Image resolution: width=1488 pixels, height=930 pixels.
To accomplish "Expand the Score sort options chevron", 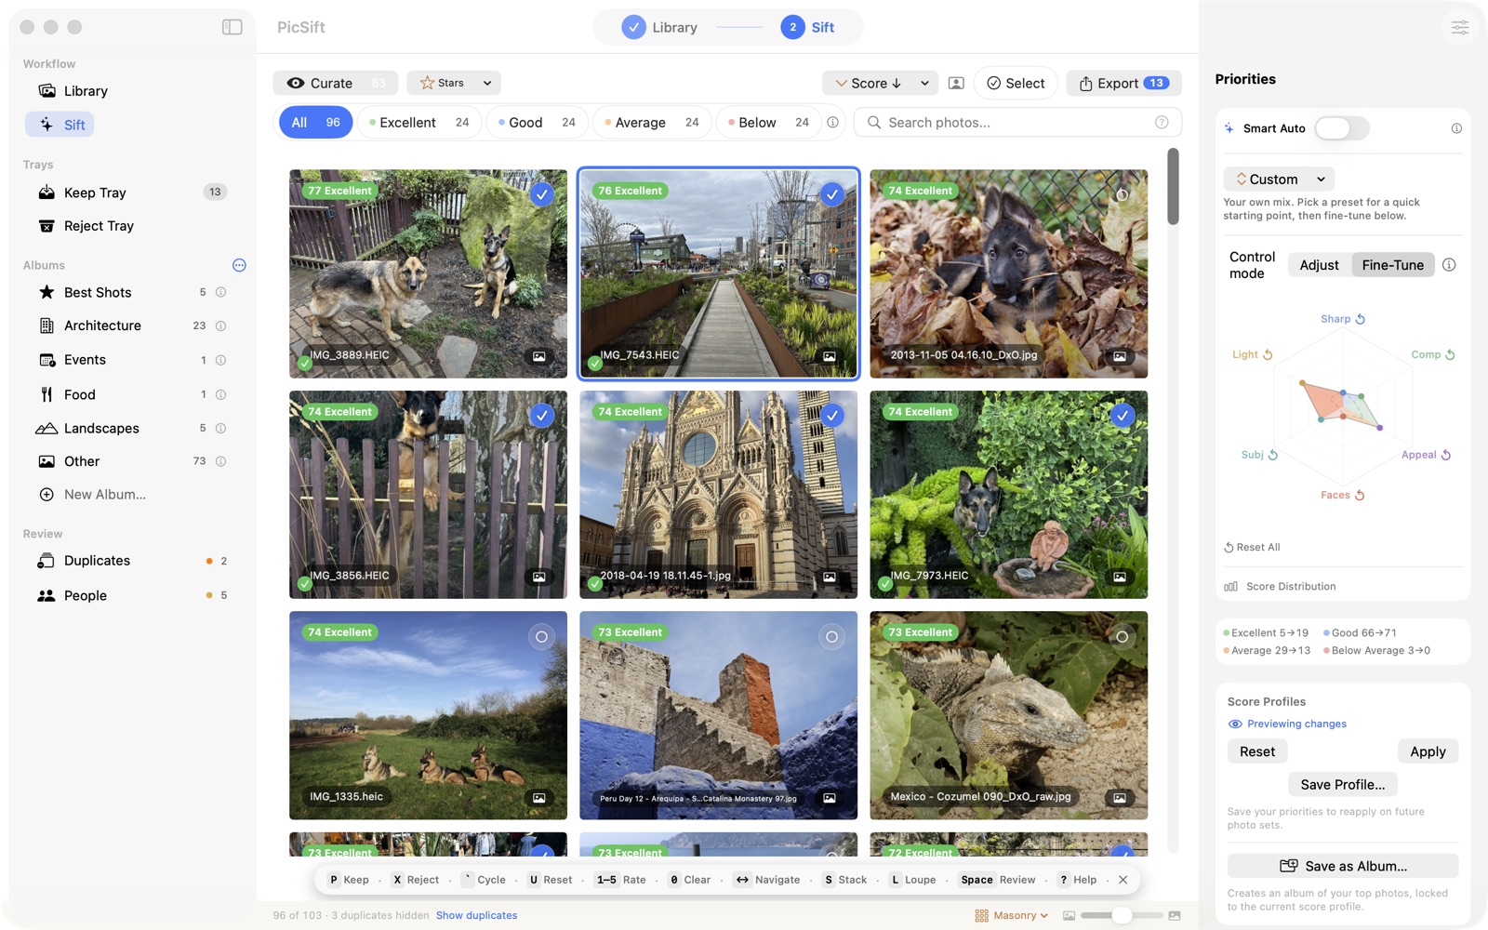I will click(x=924, y=83).
